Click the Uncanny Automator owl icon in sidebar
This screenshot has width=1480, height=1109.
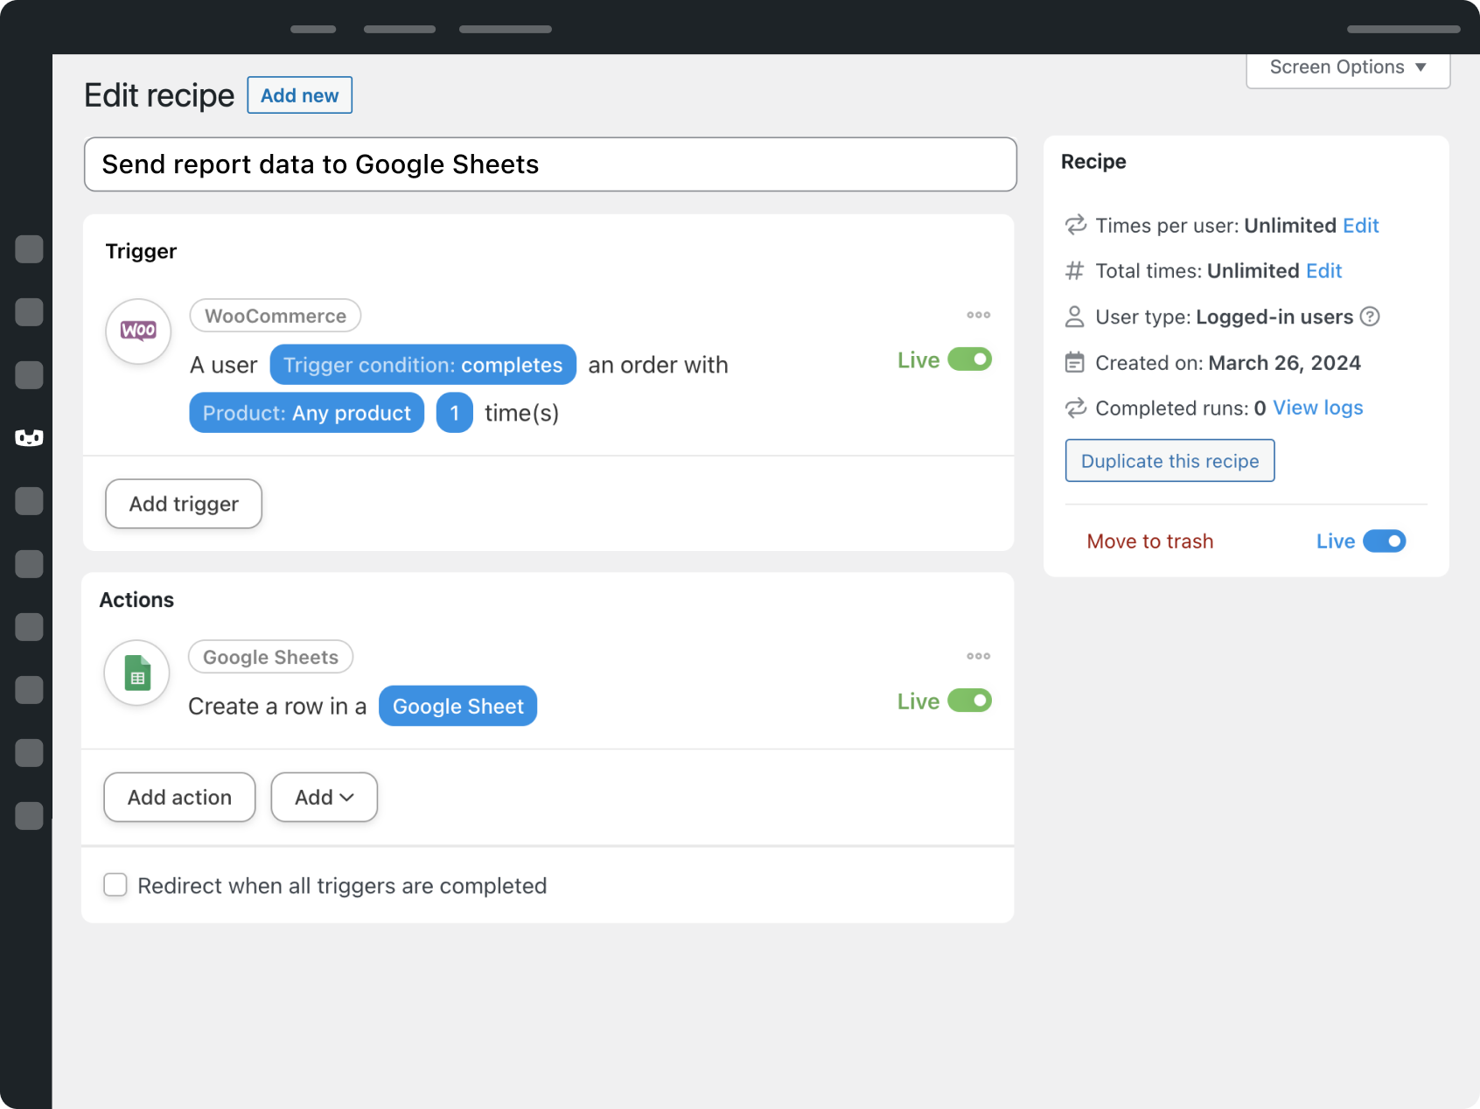(29, 438)
